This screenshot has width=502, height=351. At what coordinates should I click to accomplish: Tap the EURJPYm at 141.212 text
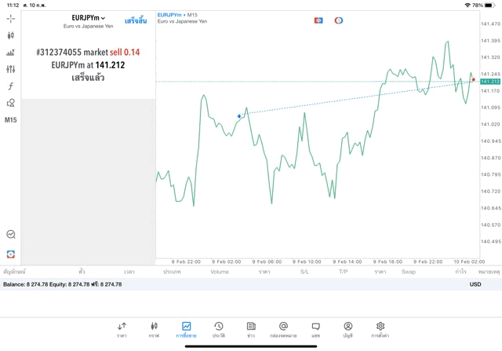(x=88, y=65)
